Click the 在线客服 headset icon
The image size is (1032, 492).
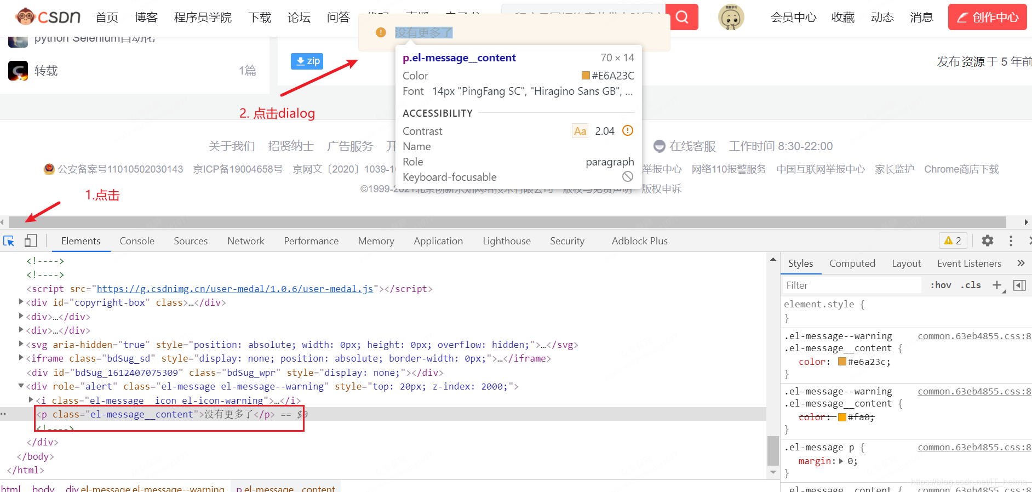660,146
